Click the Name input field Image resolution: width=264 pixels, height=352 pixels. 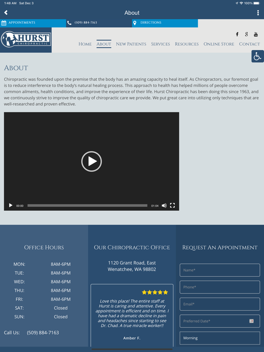tap(220, 270)
